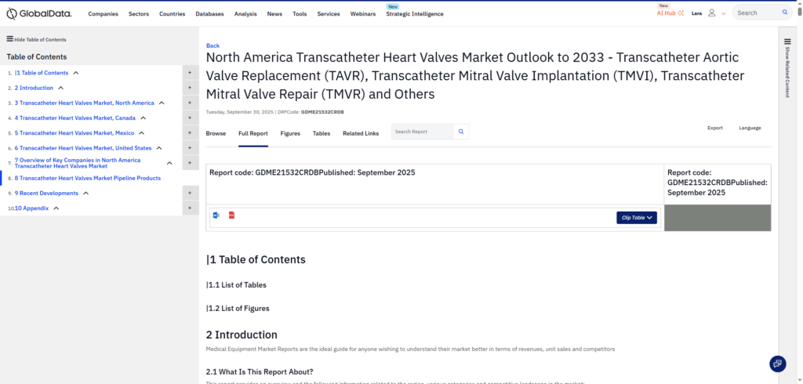803x384 pixels.
Task: Click the Search Report magnifier icon
Action: click(462, 132)
